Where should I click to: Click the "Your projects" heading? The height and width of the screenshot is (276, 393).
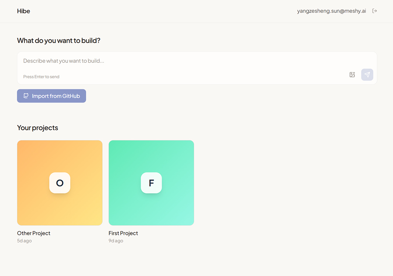(38, 128)
